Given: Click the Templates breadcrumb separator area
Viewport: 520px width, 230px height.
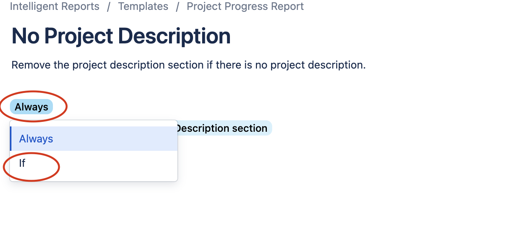Looking at the screenshot, I should [x=177, y=6].
